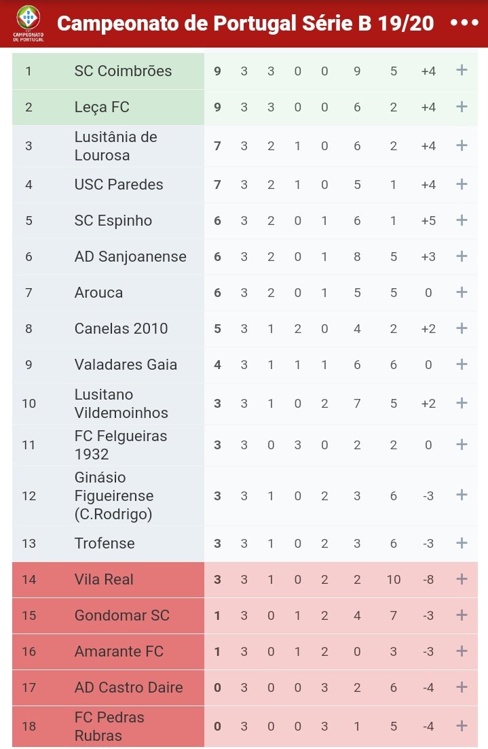Screen dimensions: 488x749
Task: Click plus icon for SC Espinho
Action: 462,220
